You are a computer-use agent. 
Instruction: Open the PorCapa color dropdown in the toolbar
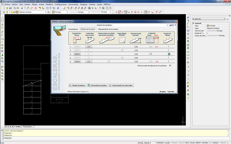point(67,12)
